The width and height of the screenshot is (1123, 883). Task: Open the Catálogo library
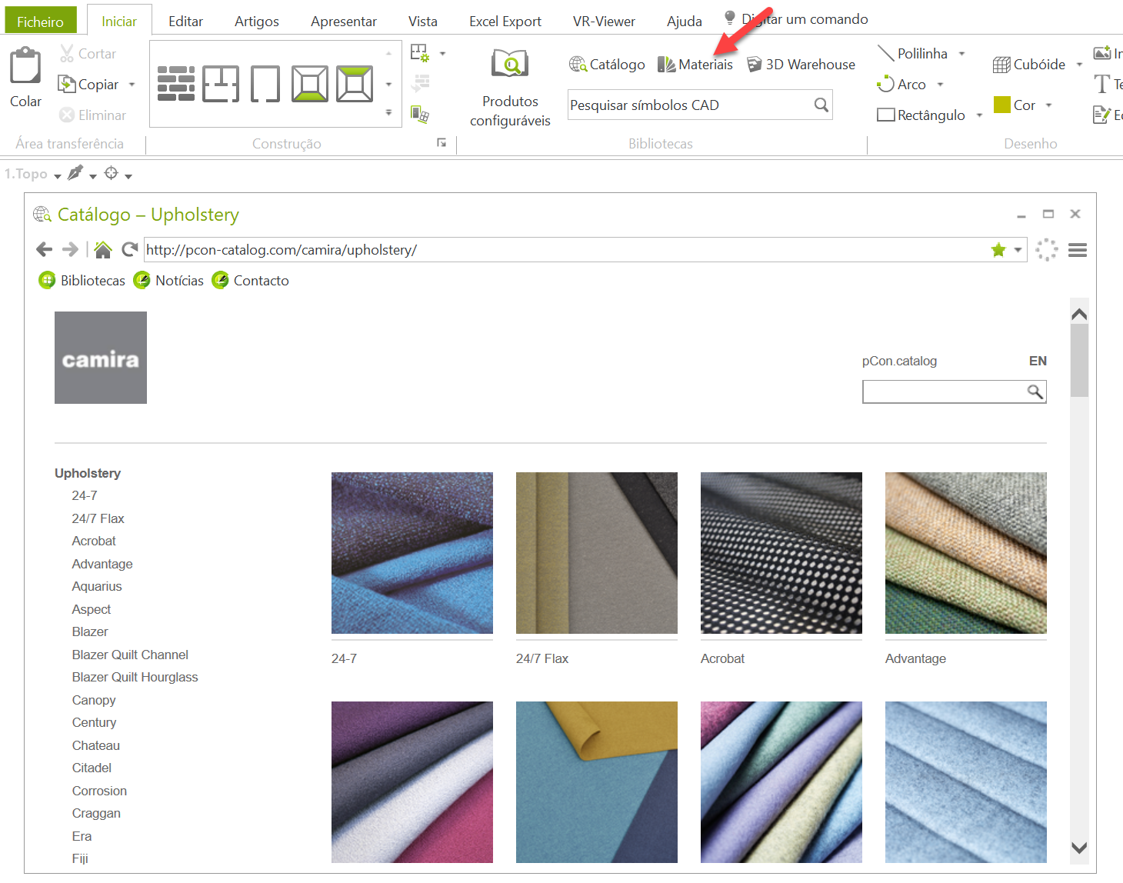(607, 65)
